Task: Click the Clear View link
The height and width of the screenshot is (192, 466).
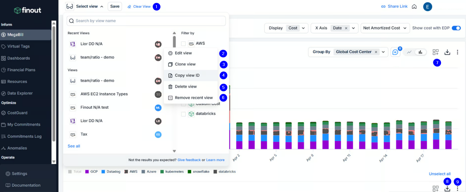Action: (x=139, y=7)
